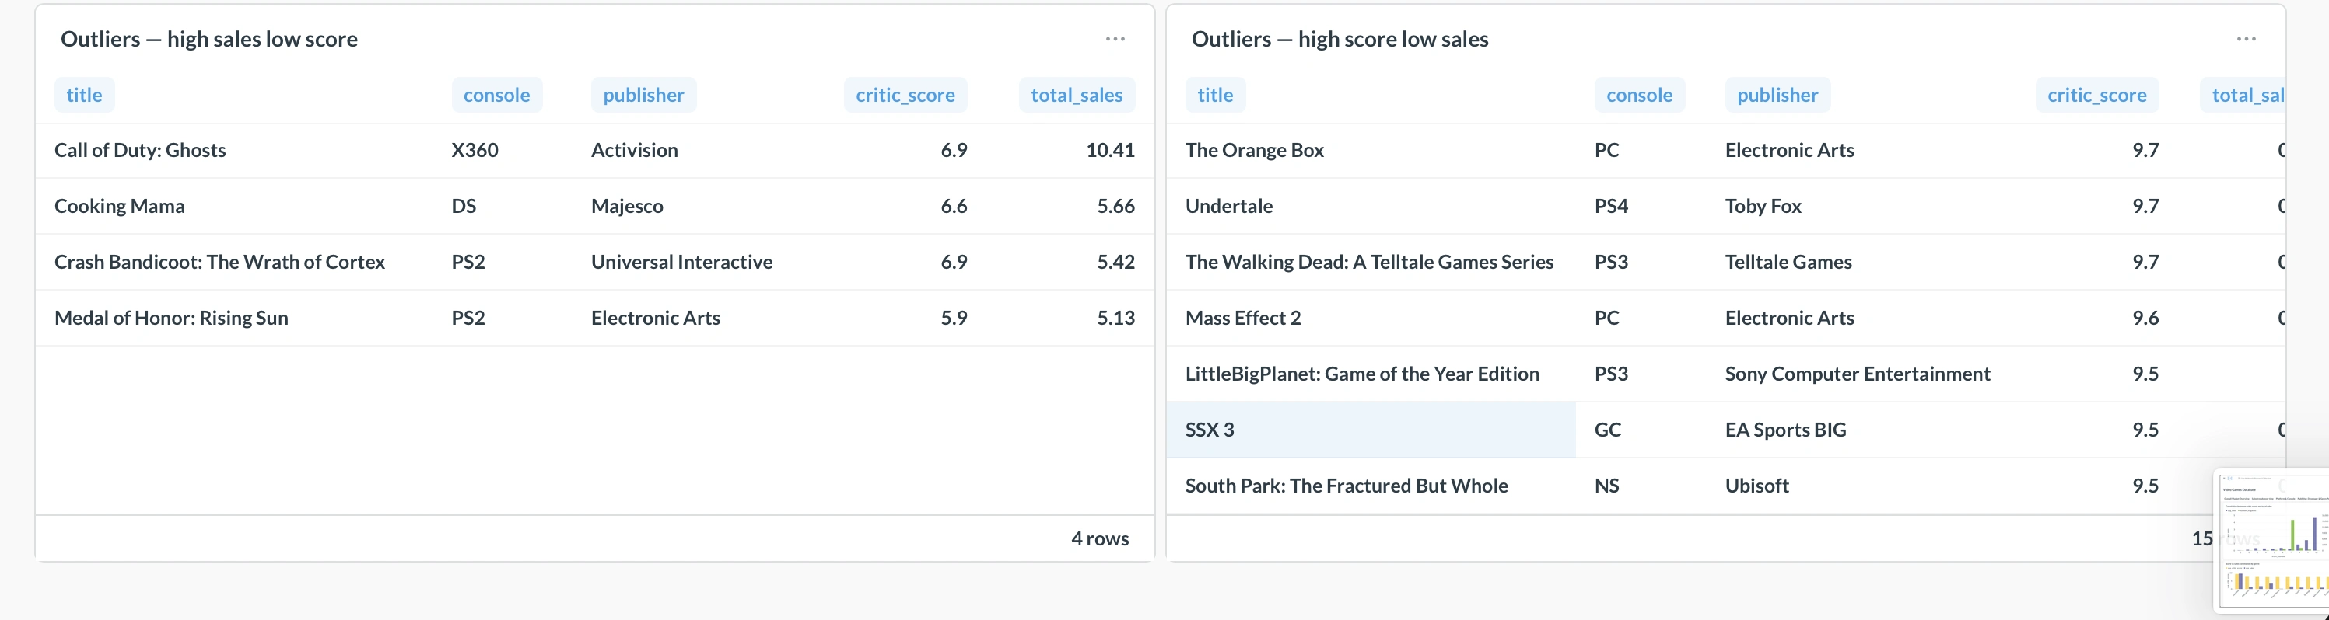This screenshot has width=2329, height=620.
Task: Click the Cooking Mama title cell
Action: [x=119, y=206]
